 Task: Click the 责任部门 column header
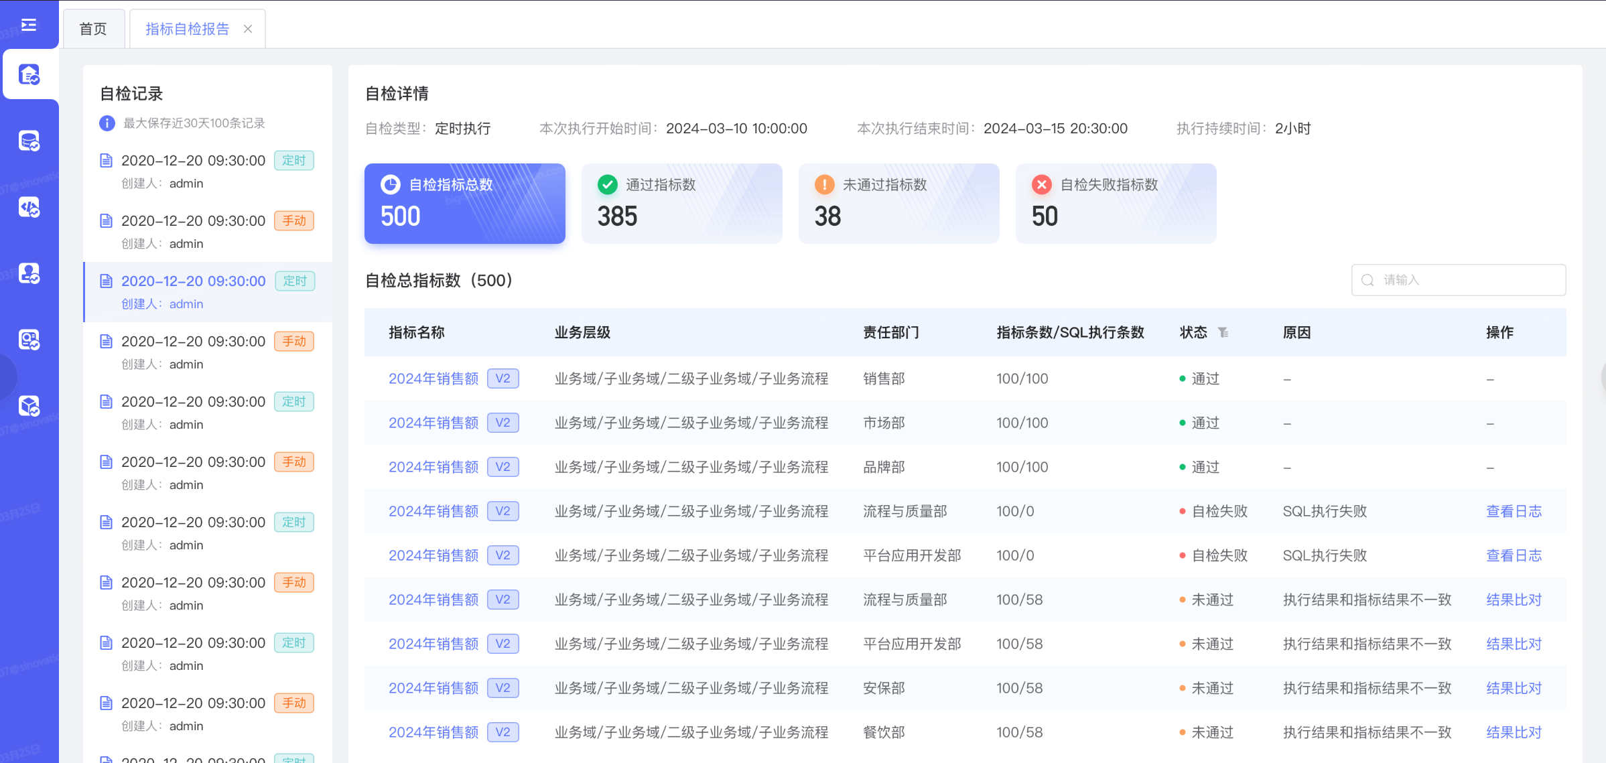(x=891, y=332)
